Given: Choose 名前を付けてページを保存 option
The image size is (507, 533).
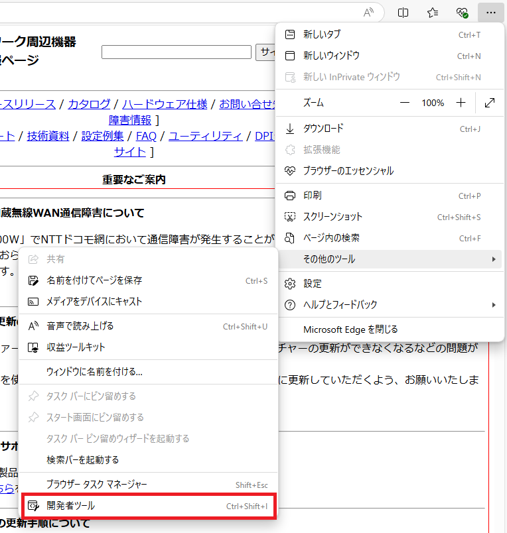Looking at the screenshot, I should pos(94,280).
